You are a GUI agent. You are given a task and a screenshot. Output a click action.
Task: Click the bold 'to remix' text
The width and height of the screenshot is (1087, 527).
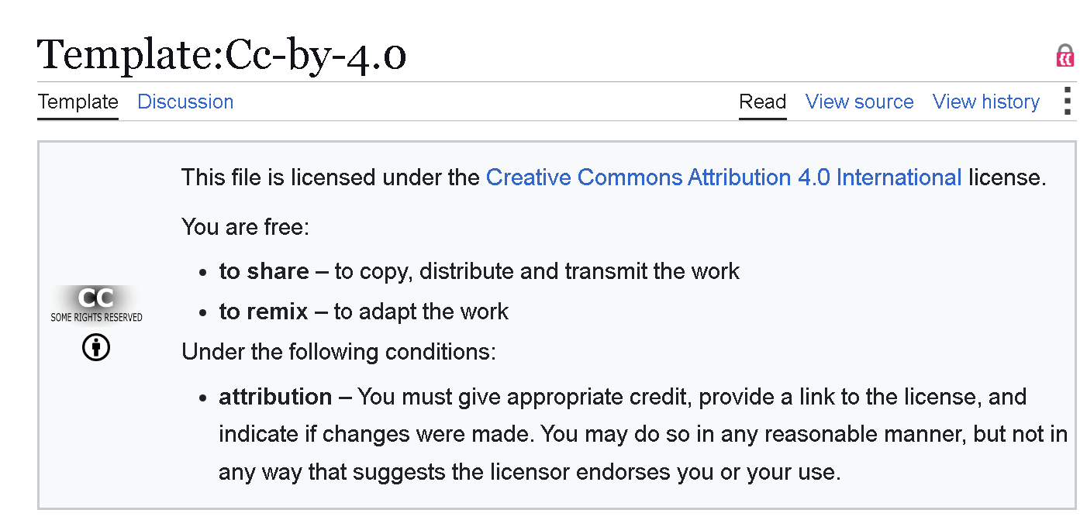[264, 312]
